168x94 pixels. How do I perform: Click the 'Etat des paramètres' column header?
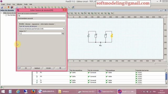coord(79,70)
